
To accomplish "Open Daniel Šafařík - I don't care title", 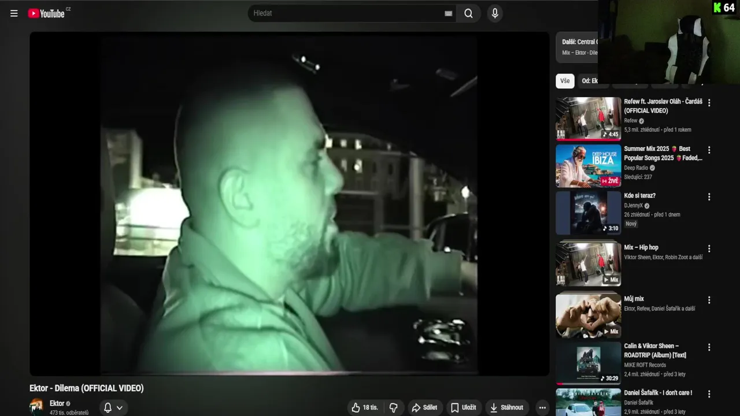I will (658, 393).
